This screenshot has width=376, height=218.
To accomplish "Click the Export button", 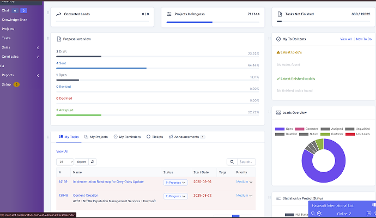I will (81, 162).
